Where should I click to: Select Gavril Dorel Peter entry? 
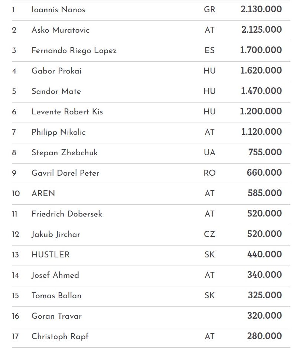pyautogui.click(x=65, y=173)
